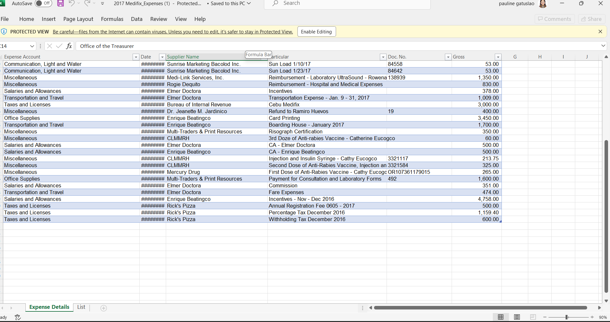Open the file name dropdown next to Saved to this PC

249,3
